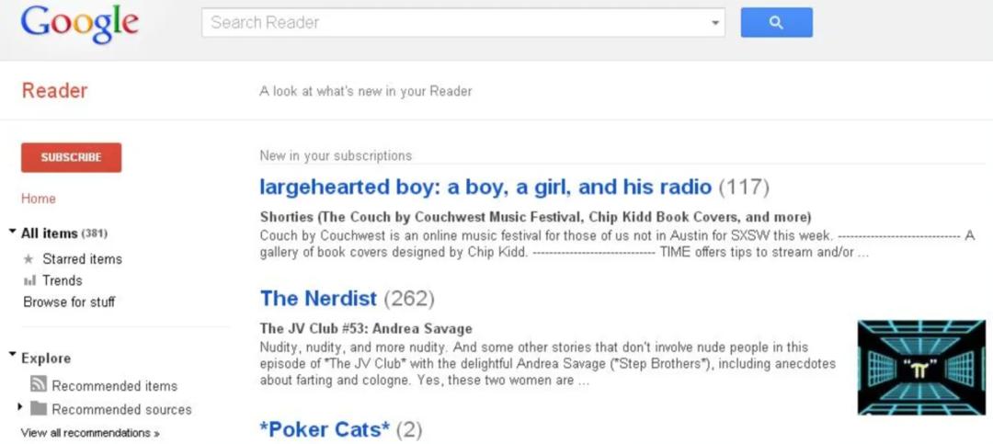Viewport: 993px width, 444px height.
Task: Expand the Recommended sources folder arrow
Action: 20,406
